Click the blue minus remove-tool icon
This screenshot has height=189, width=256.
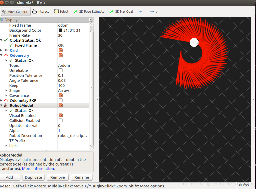[152, 11]
